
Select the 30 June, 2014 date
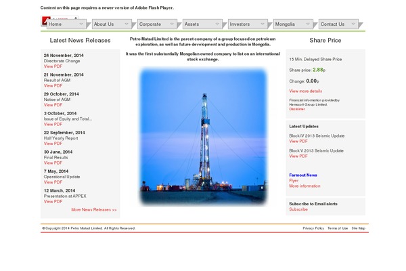[58, 152]
